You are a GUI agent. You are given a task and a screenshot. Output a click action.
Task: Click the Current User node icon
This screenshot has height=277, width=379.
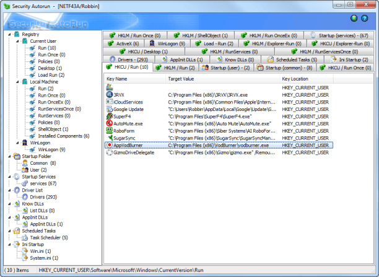point(25,41)
